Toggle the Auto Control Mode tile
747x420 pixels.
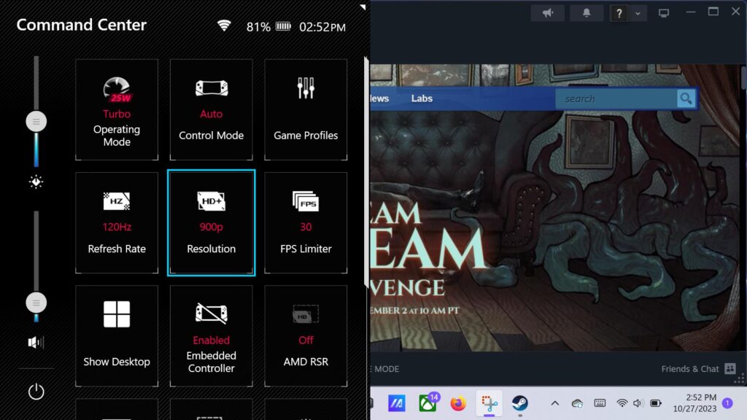211,109
